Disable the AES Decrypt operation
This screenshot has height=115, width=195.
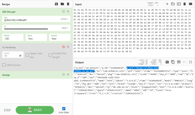tap(64, 11)
